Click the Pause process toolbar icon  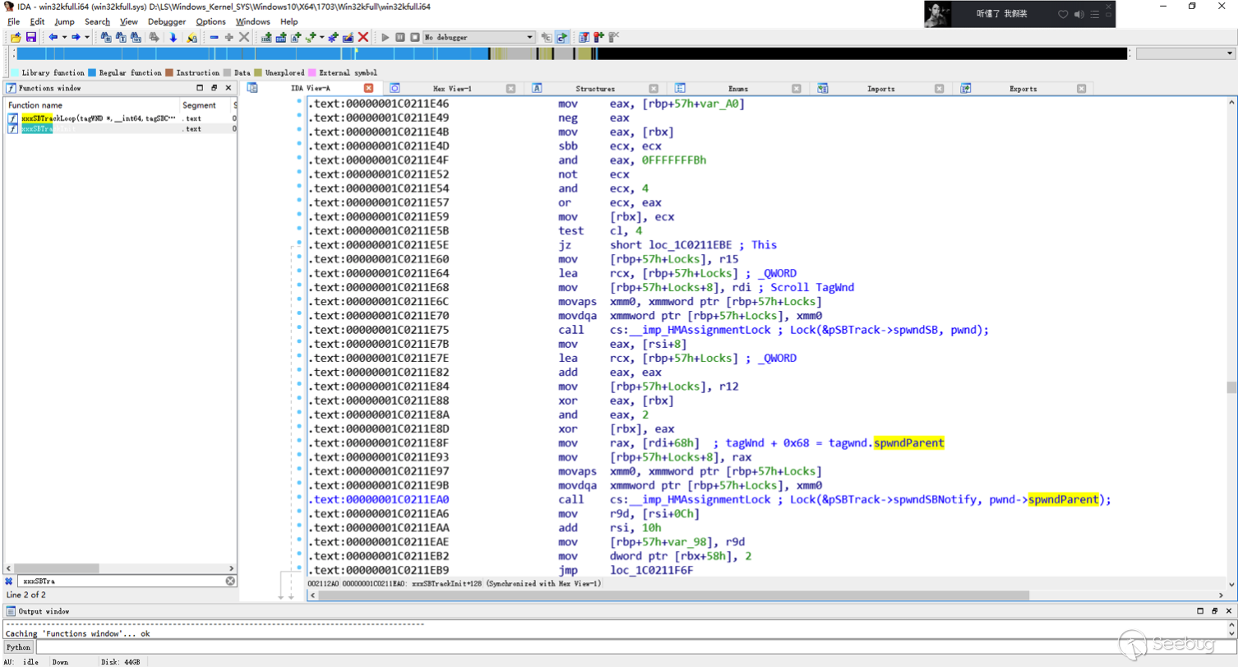(x=400, y=37)
